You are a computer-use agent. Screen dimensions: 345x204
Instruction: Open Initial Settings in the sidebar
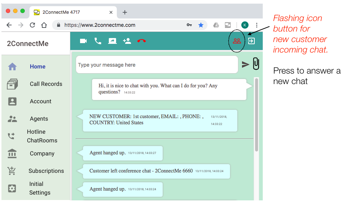tap(40, 188)
